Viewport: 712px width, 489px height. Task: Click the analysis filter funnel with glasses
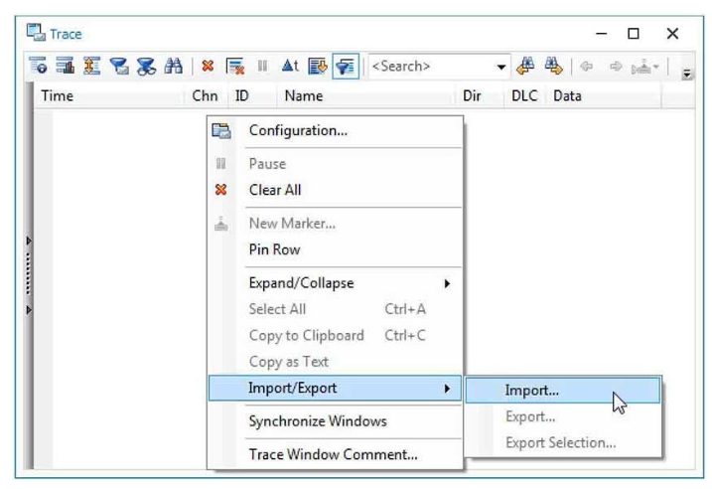146,67
